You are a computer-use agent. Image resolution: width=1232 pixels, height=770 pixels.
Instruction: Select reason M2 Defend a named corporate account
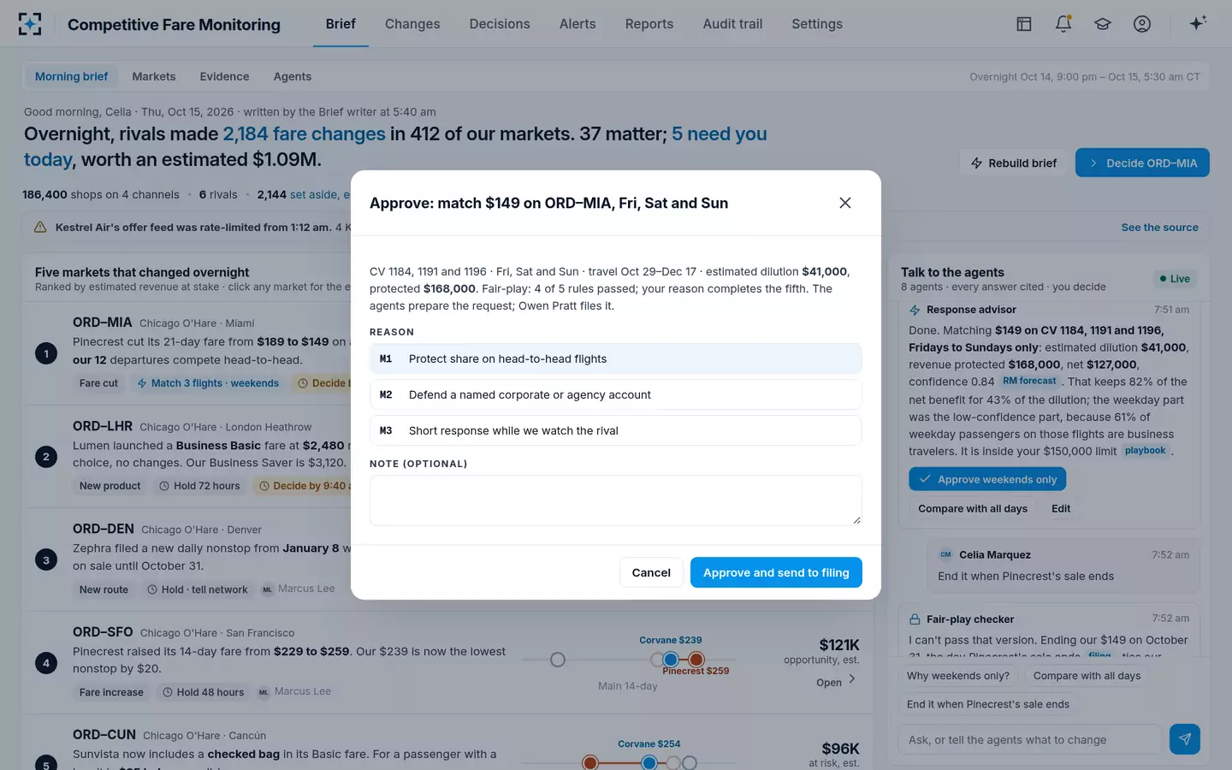615,395
